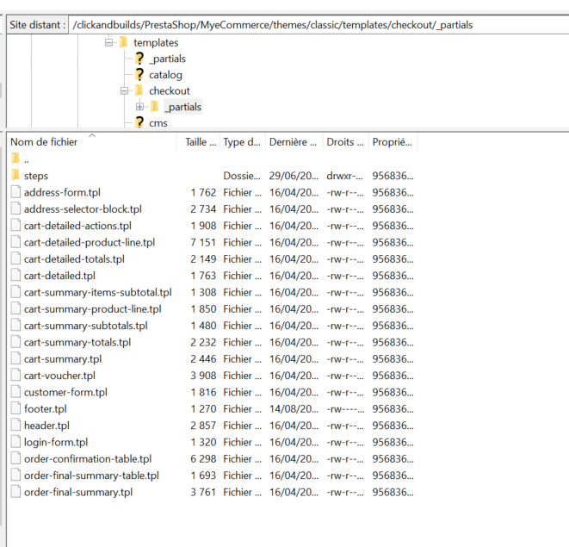Click the unknown-folder question mark icon for catalog
Viewport: 569px width, 547px height.
pos(139,74)
